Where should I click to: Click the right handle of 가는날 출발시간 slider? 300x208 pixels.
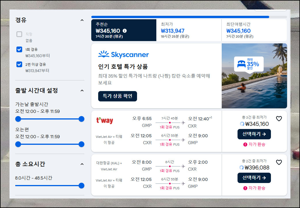pos(81,119)
